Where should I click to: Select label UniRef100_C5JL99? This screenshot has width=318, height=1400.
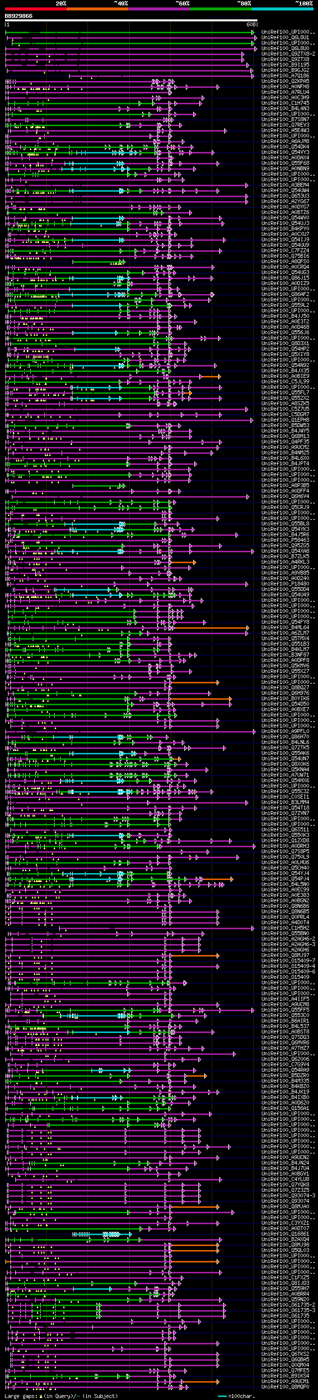[x=285, y=381]
